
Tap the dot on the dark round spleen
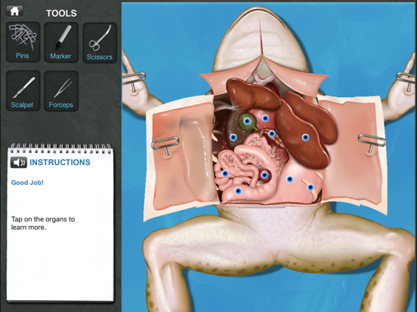point(264,175)
